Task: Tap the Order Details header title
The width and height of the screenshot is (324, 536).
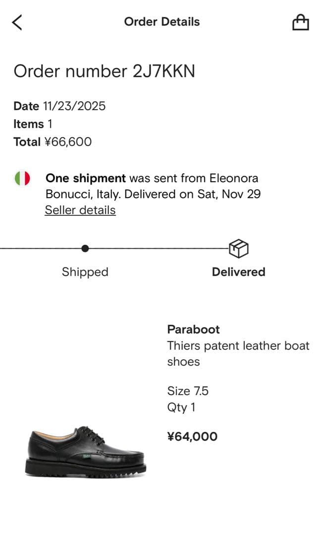Action: tap(162, 22)
